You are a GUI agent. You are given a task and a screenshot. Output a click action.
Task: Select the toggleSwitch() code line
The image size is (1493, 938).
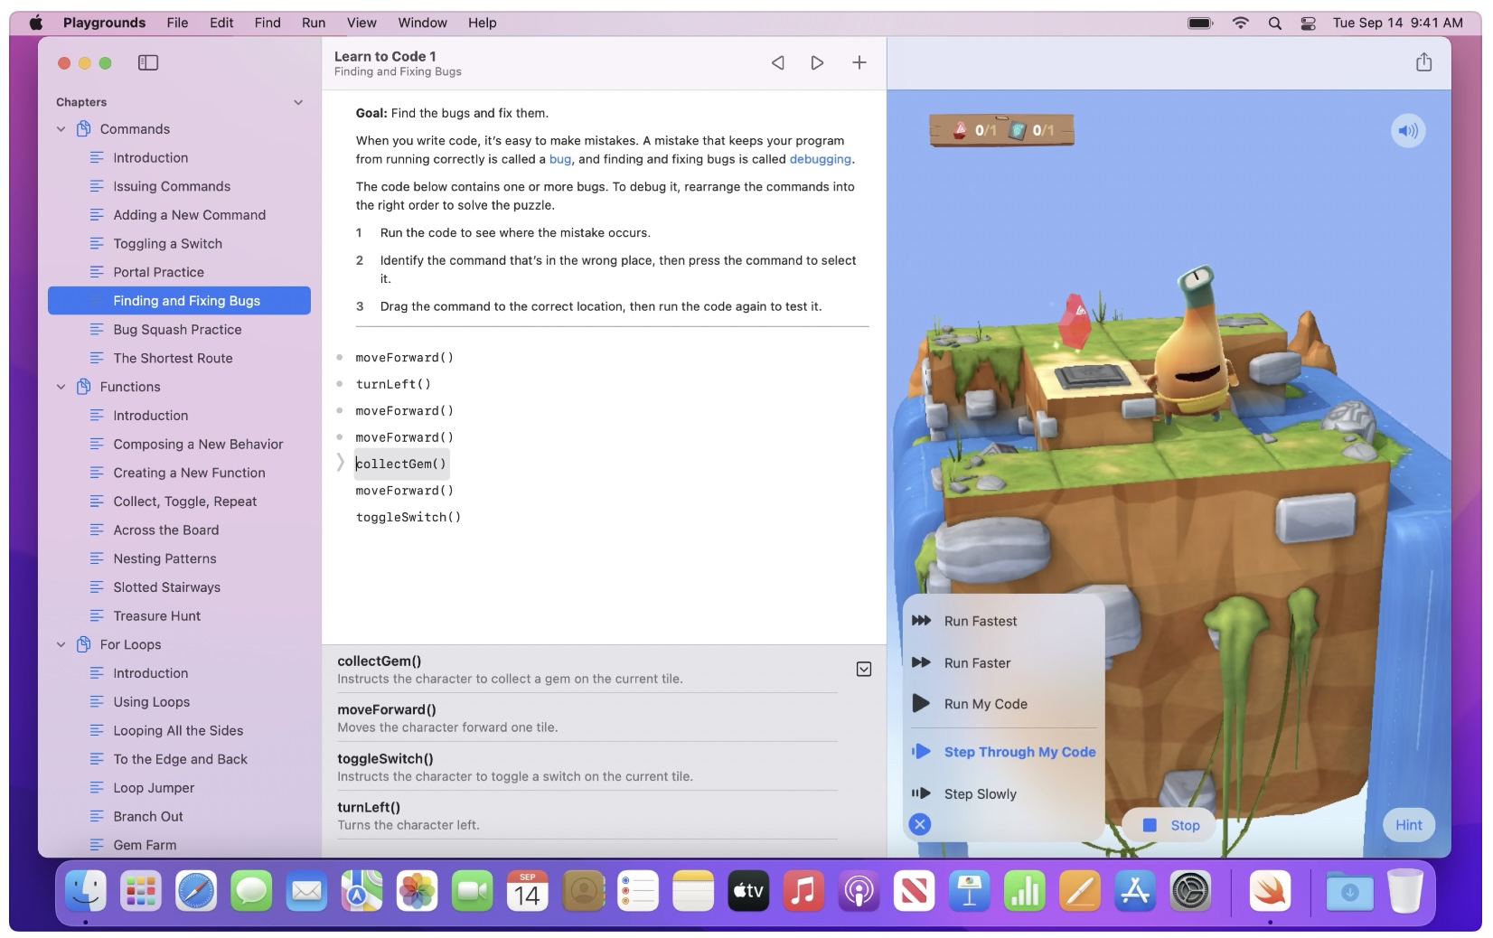pos(408,517)
